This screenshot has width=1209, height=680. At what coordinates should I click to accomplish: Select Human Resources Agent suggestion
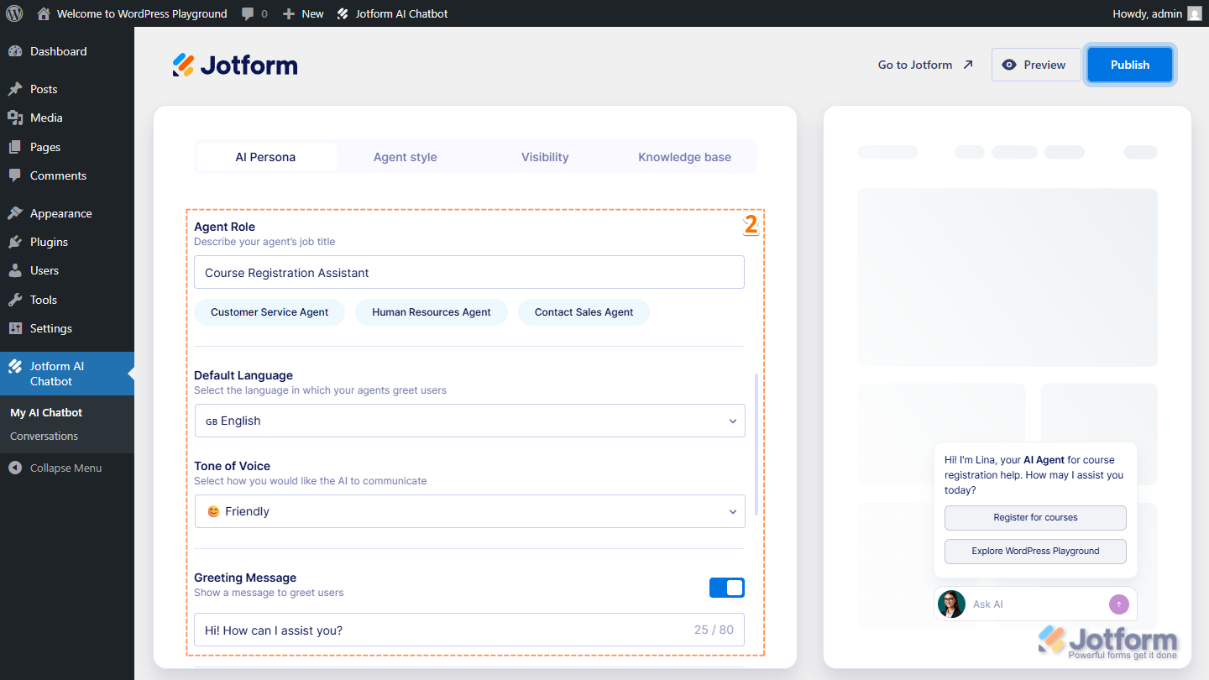pyautogui.click(x=432, y=312)
